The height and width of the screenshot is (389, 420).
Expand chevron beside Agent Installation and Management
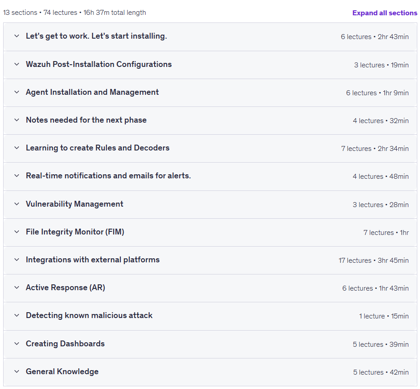coord(17,92)
